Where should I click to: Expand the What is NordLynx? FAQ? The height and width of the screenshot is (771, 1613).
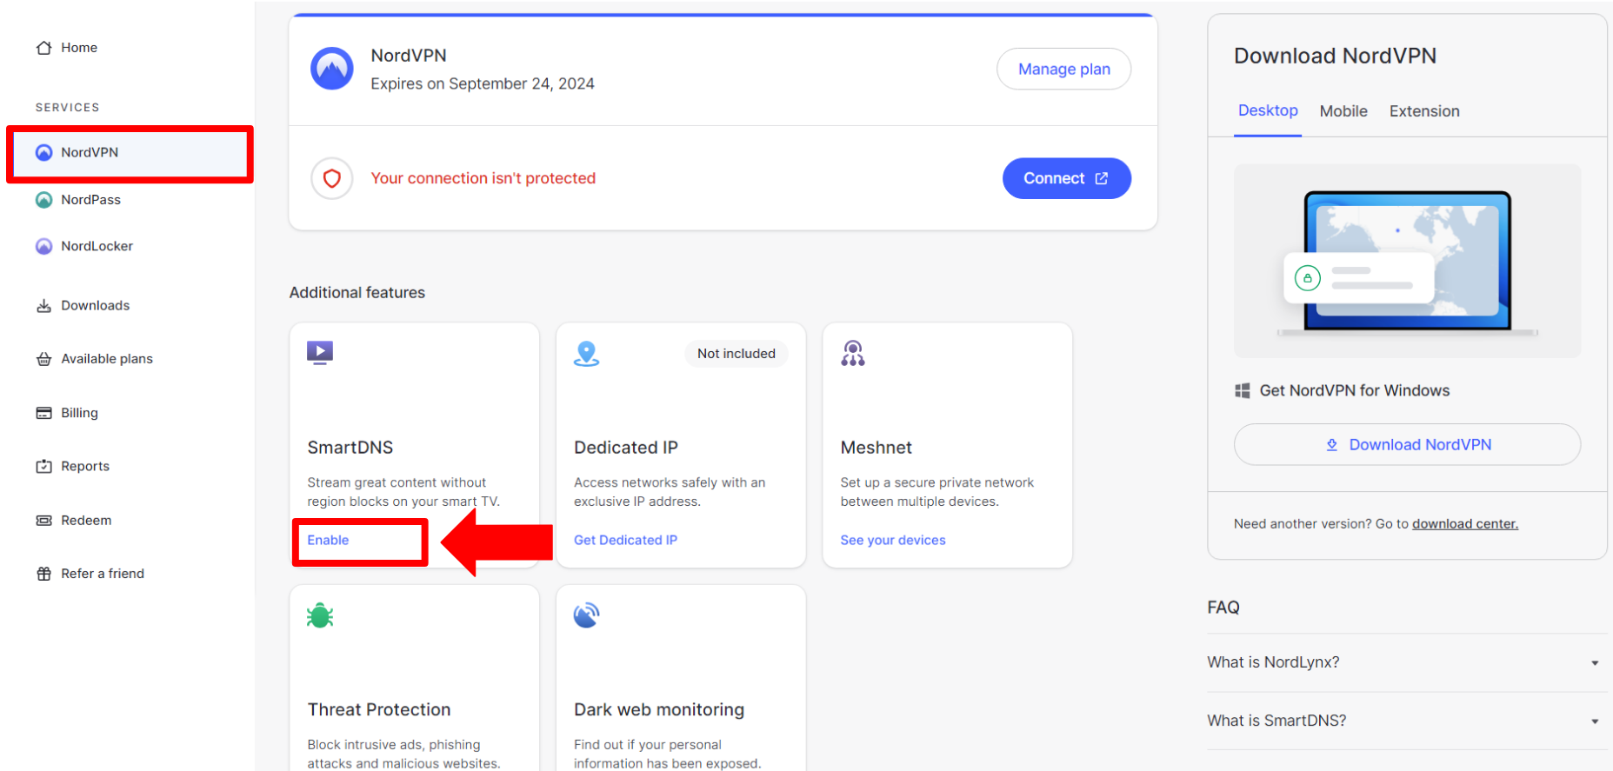(x=1407, y=662)
